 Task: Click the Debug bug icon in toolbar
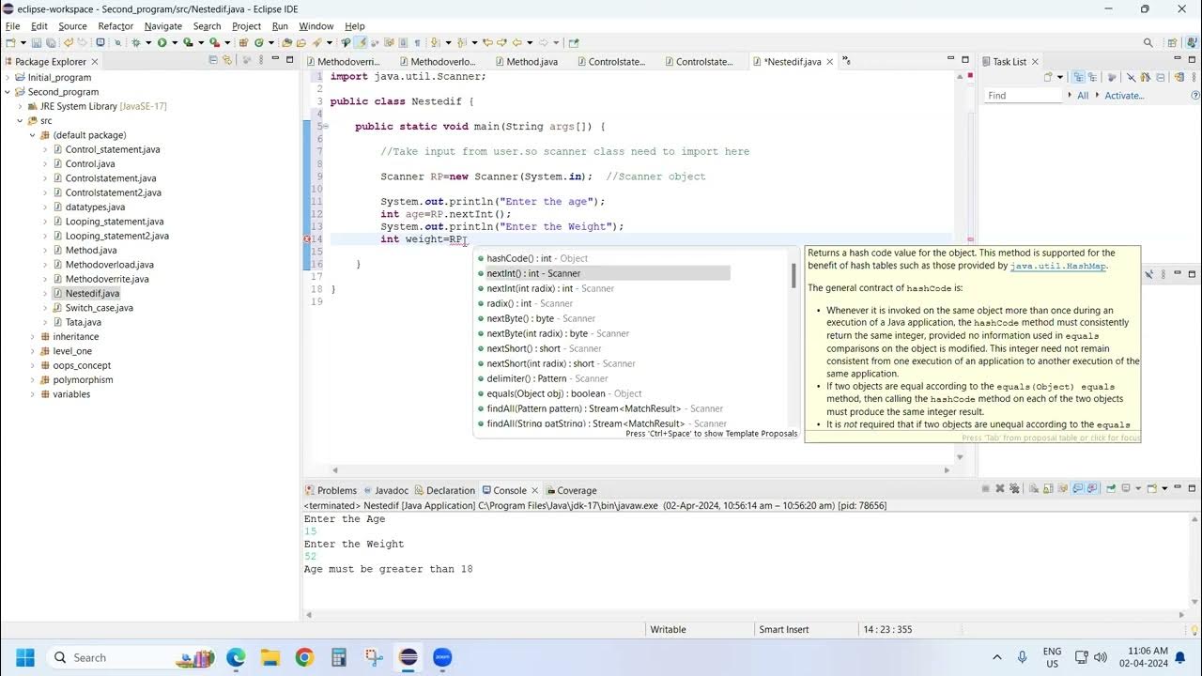coord(136,42)
